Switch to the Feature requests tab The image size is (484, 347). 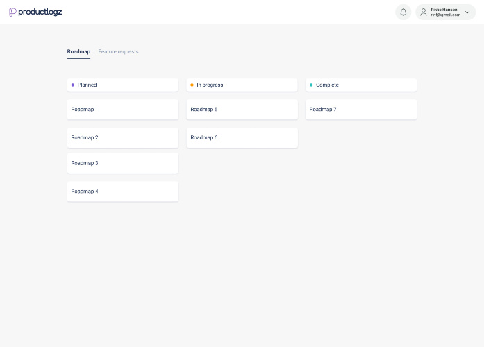tap(118, 51)
